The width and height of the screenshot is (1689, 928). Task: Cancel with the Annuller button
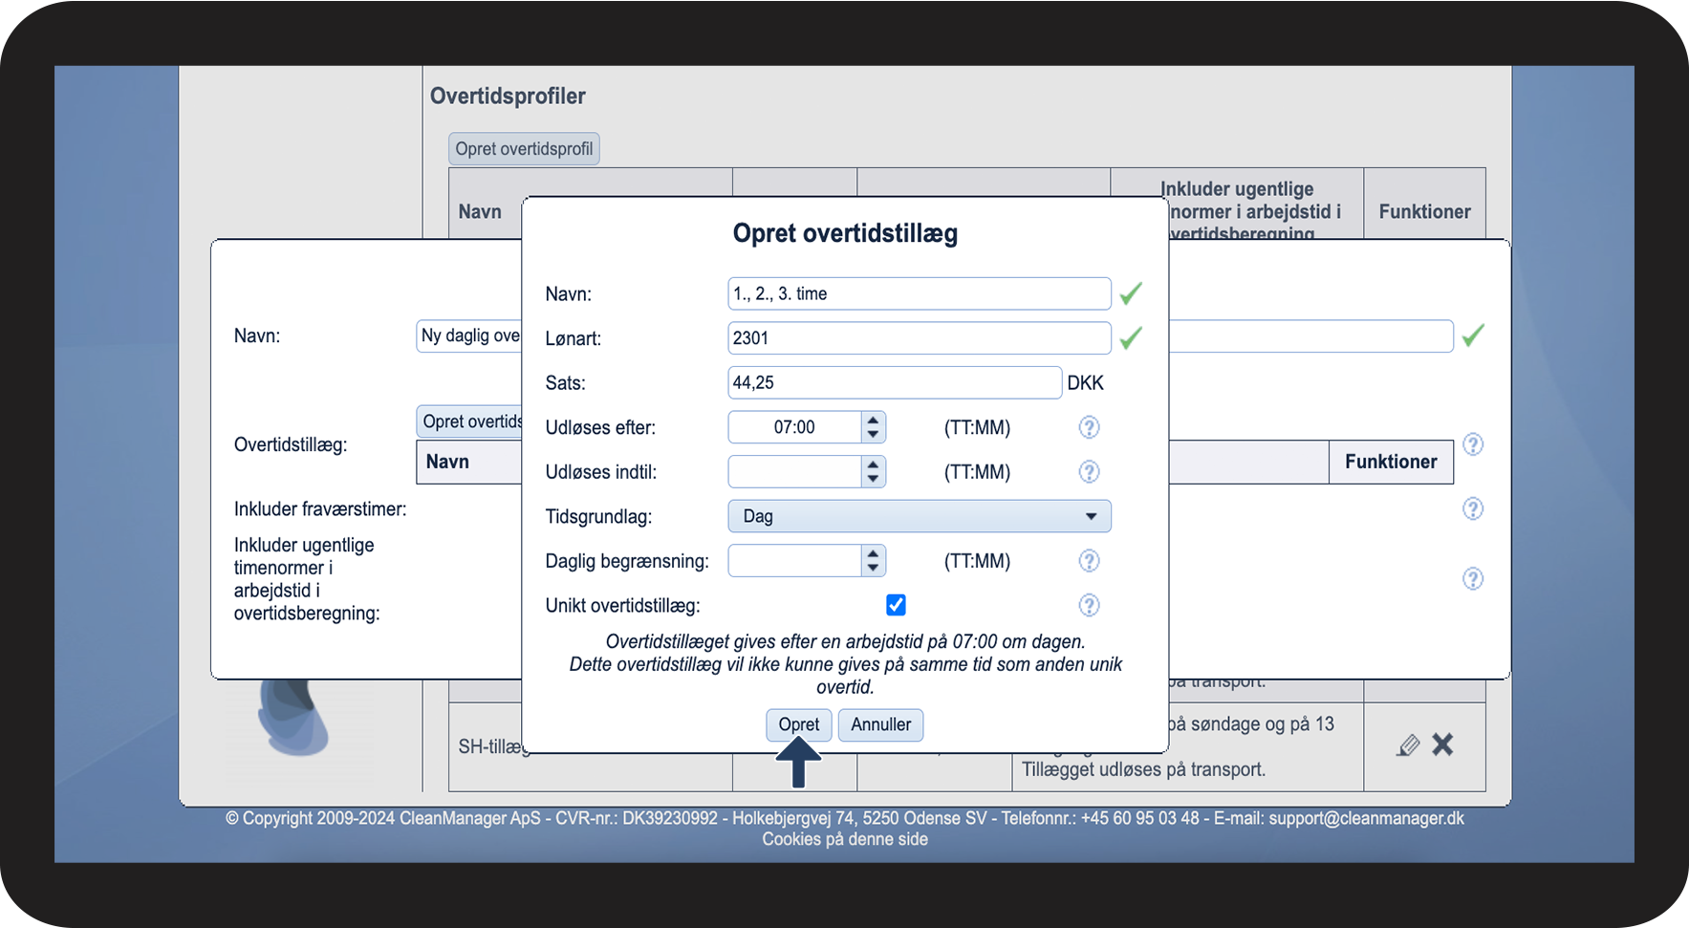pyautogui.click(x=880, y=724)
